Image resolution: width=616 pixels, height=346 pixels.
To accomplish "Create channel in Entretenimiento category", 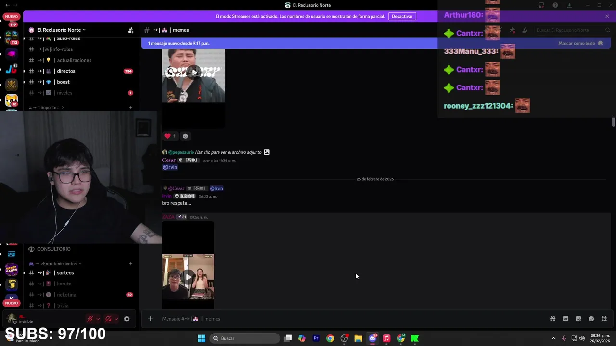I will click(130, 264).
